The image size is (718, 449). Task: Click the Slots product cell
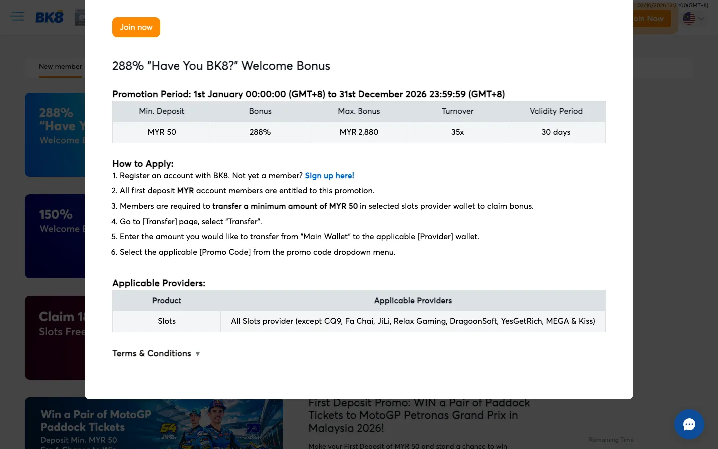tap(167, 321)
